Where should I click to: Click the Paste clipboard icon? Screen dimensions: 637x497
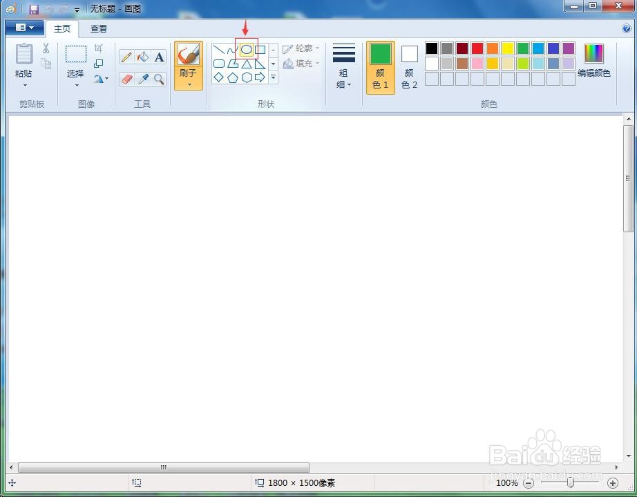pyautogui.click(x=23, y=54)
